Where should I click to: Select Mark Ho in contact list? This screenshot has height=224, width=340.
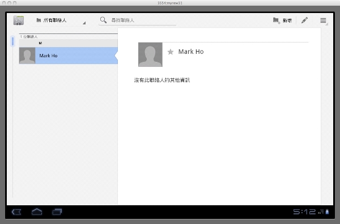[x=69, y=56]
